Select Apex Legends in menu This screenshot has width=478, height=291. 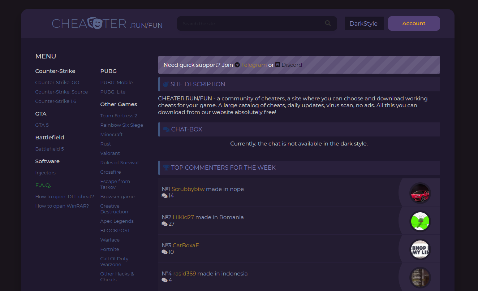click(x=117, y=221)
